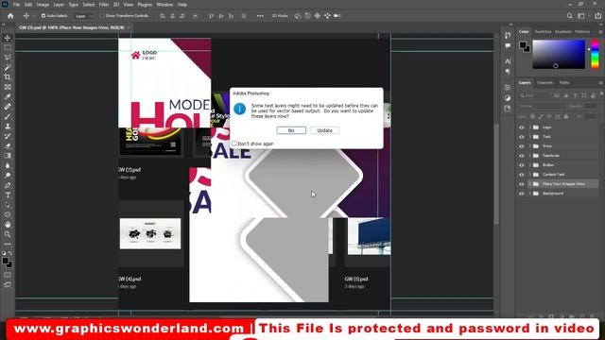
Task: Select the Zoom tool
Action: [x=8, y=234]
